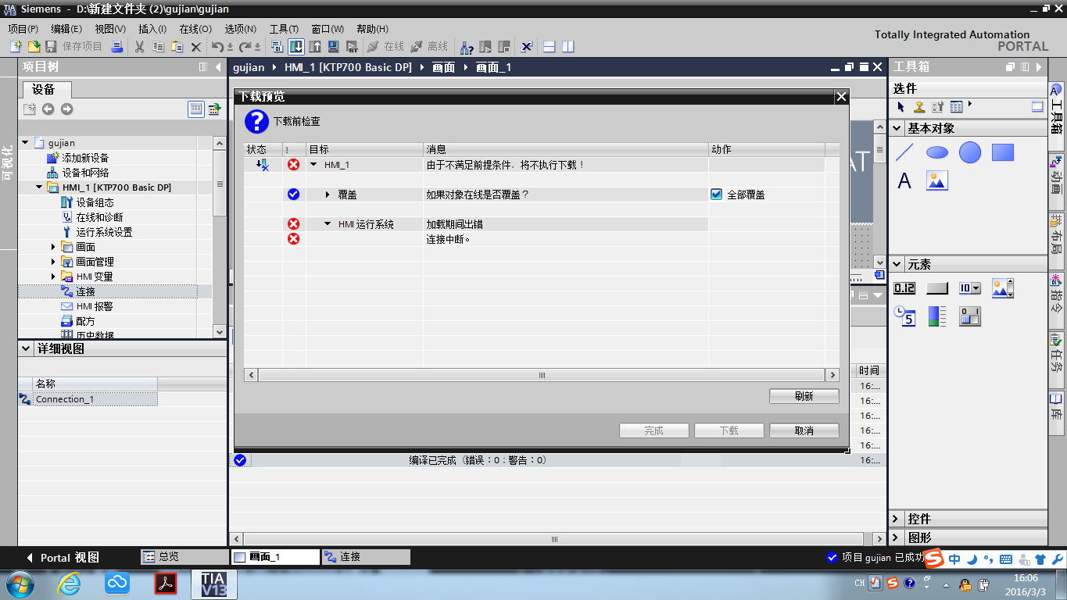The image size is (1067, 600).
Task: Switch to Portal 视图
Action: tap(63, 558)
